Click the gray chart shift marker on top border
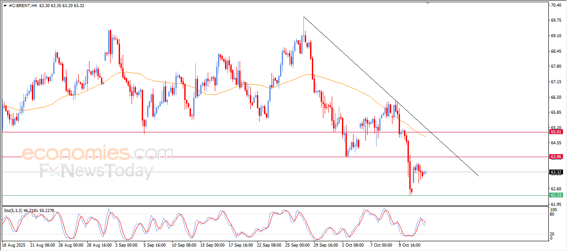This screenshot has height=251, width=567. point(427,3)
